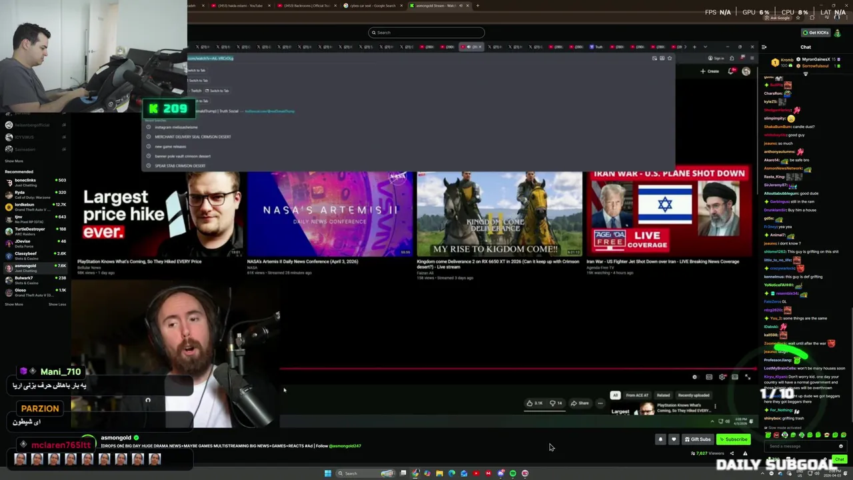This screenshot has height=480, width=853.
Task: Click the YouTube Share button
Action: [580, 403]
